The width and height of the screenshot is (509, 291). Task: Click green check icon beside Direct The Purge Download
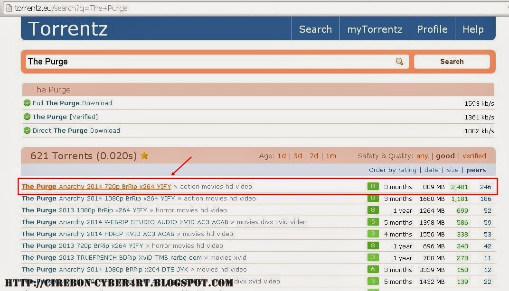click(x=27, y=131)
